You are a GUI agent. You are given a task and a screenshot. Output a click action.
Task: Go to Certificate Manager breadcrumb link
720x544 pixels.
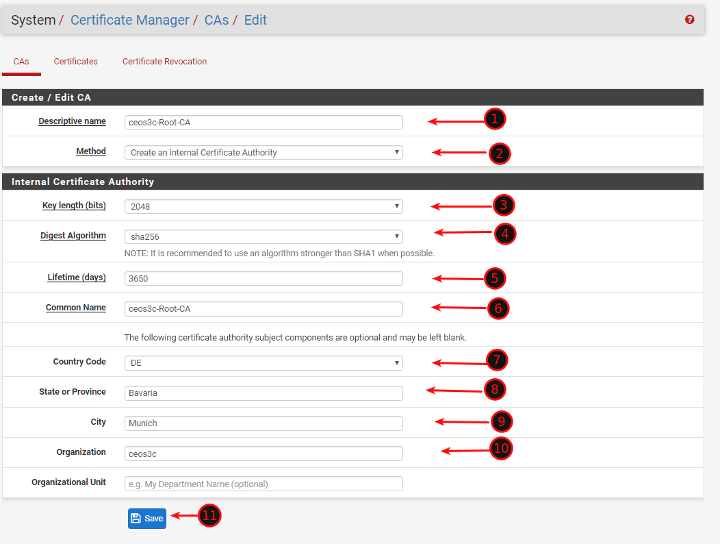[129, 21]
